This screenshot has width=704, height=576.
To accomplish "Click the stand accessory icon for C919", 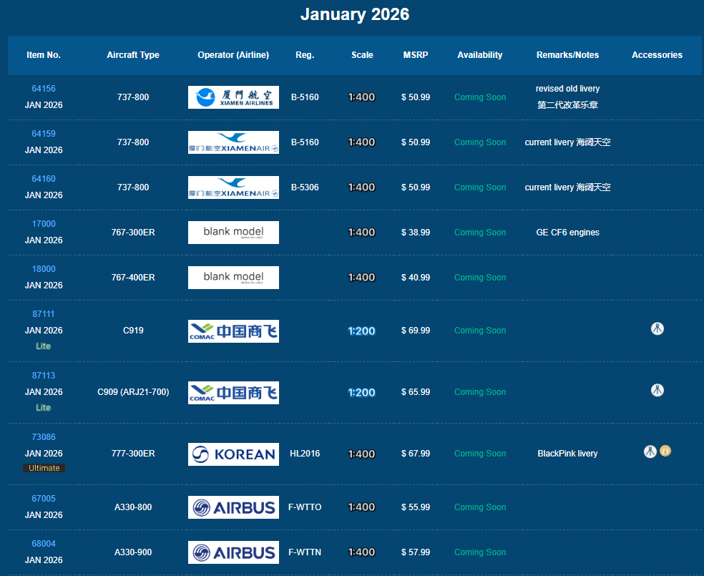I will click(x=657, y=328).
